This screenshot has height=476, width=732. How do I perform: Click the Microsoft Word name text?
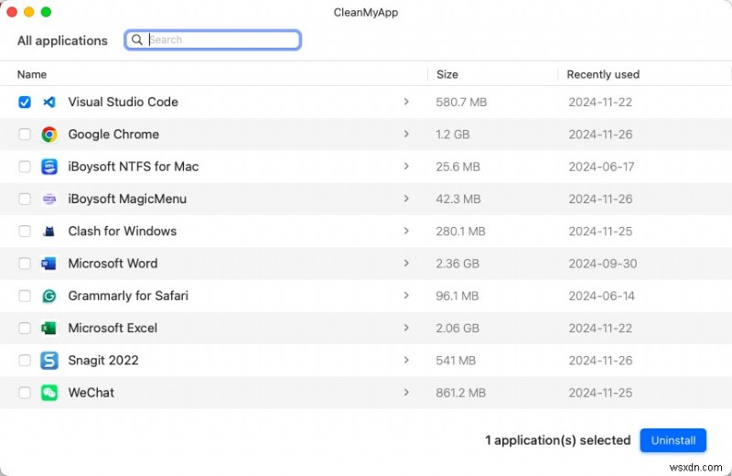coord(113,264)
